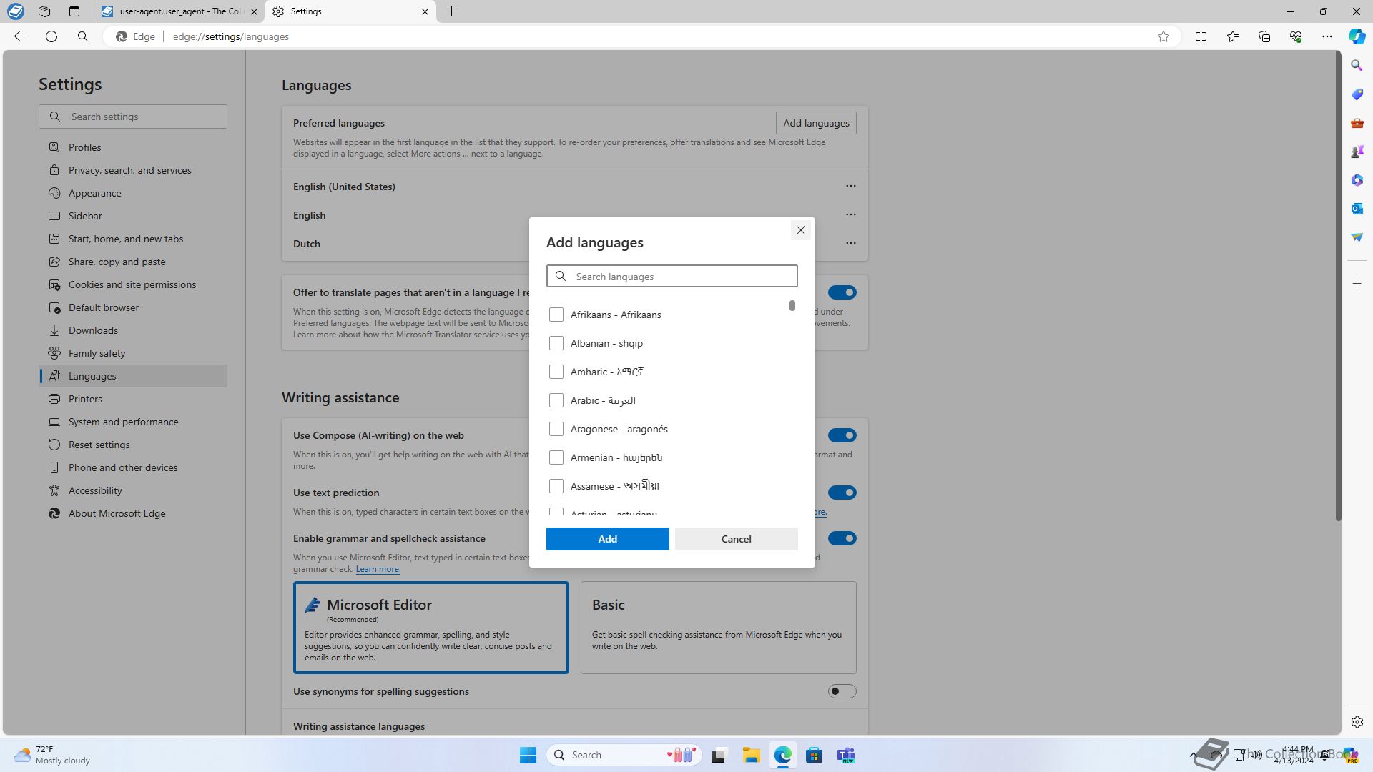Toggle Use Compose AI-writing switch

click(x=842, y=435)
